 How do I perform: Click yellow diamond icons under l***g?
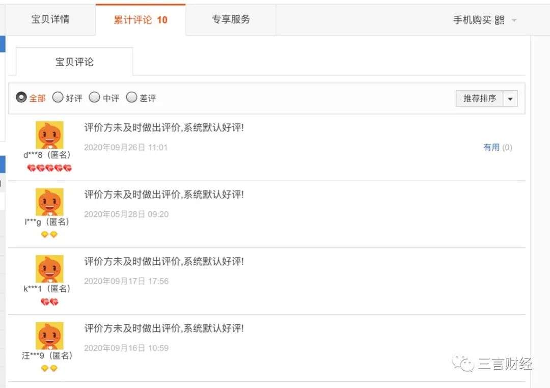click(49, 234)
